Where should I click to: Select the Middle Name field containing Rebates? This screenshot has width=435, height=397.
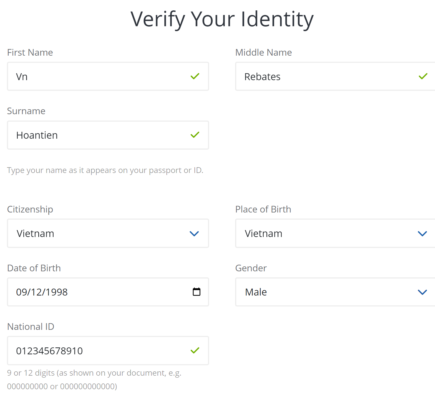pyautogui.click(x=335, y=76)
